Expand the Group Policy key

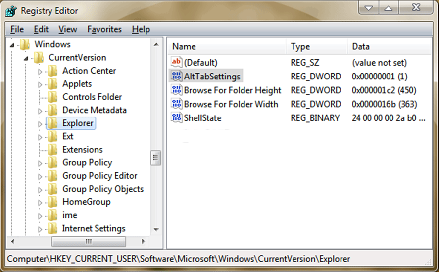coord(40,163)
